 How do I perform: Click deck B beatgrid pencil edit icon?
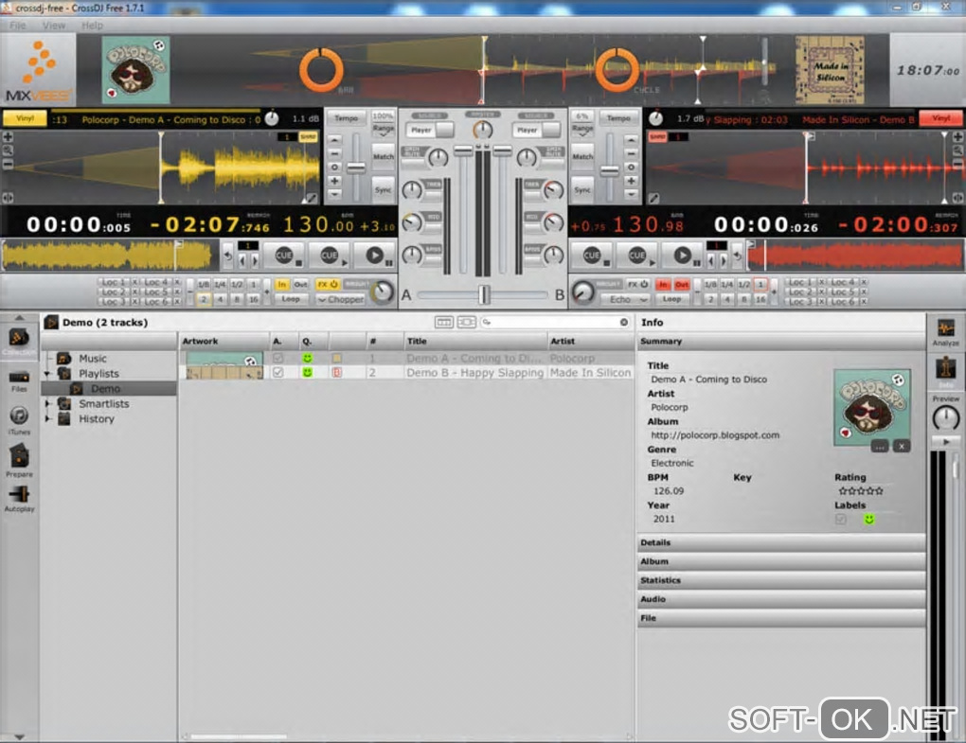pos(653,198)
